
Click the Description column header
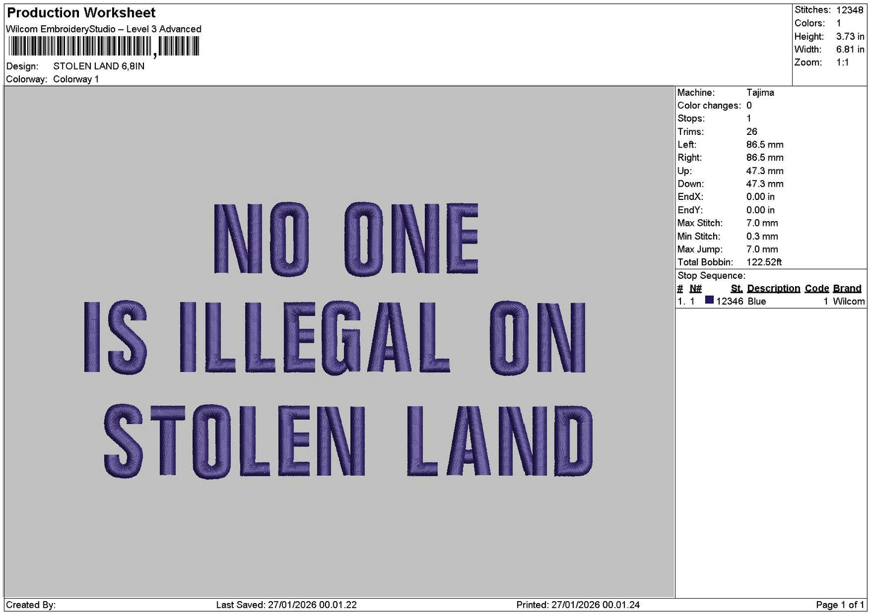tap(774, 289)
